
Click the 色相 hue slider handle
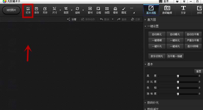178,88
